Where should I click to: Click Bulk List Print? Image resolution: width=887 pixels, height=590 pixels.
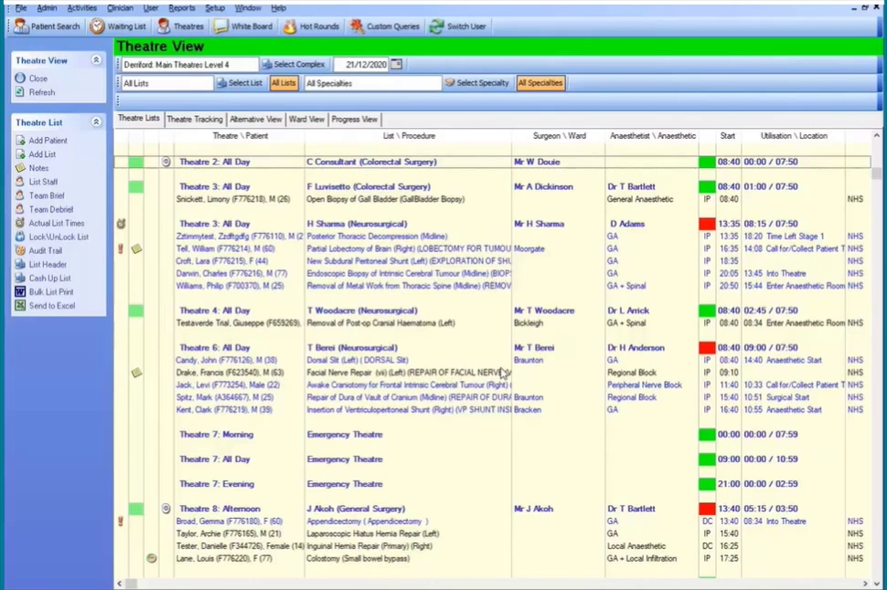[44, 291]
